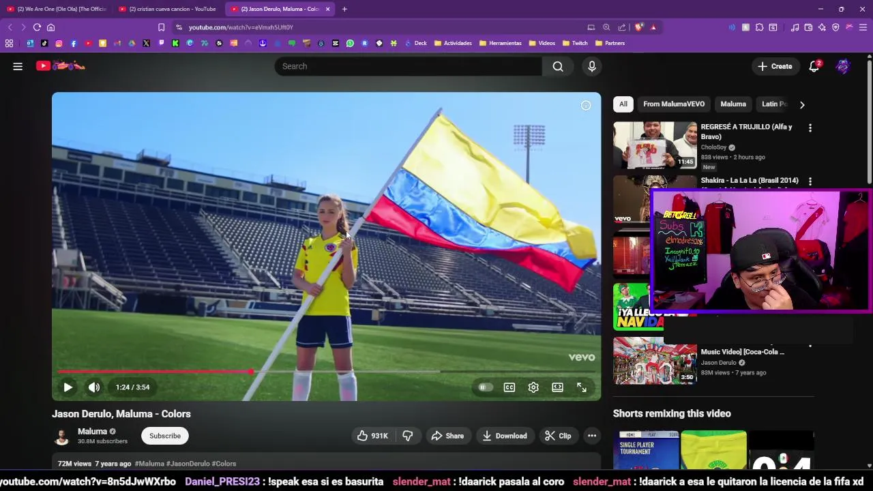This screenshot has width=873, height=491.
Task: Click the Maluma channel avatar
Action: coord(61,436)
